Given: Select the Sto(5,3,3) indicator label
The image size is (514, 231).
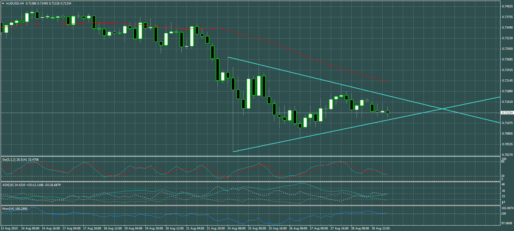Looking at the screenshot, I should 9,160.
